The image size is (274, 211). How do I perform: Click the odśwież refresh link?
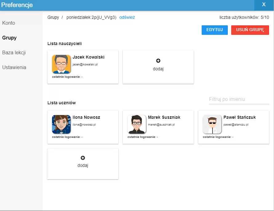pos(127,17)
